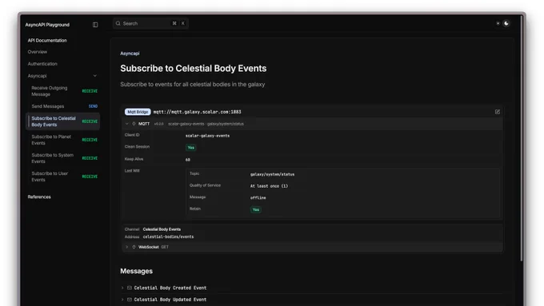Click the SEND badge on Send Messages
This screenshot has width=544, height=306.
point(93,106)
